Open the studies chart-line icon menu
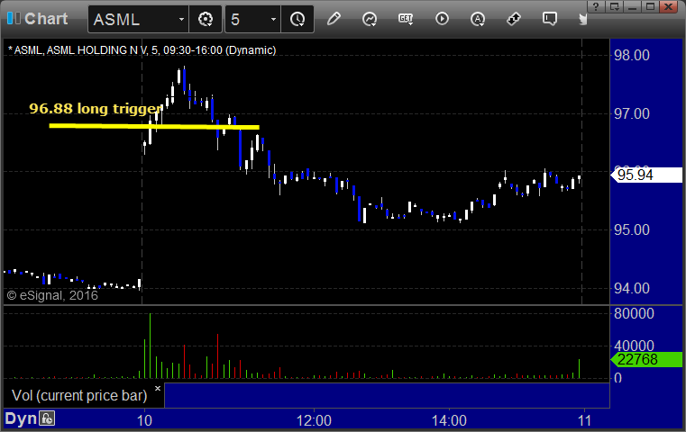The image size is (686, 432). tap(370, 19)
